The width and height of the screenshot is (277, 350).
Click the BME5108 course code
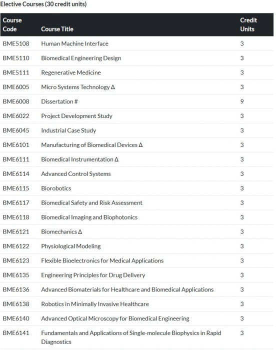pos(16,43)
